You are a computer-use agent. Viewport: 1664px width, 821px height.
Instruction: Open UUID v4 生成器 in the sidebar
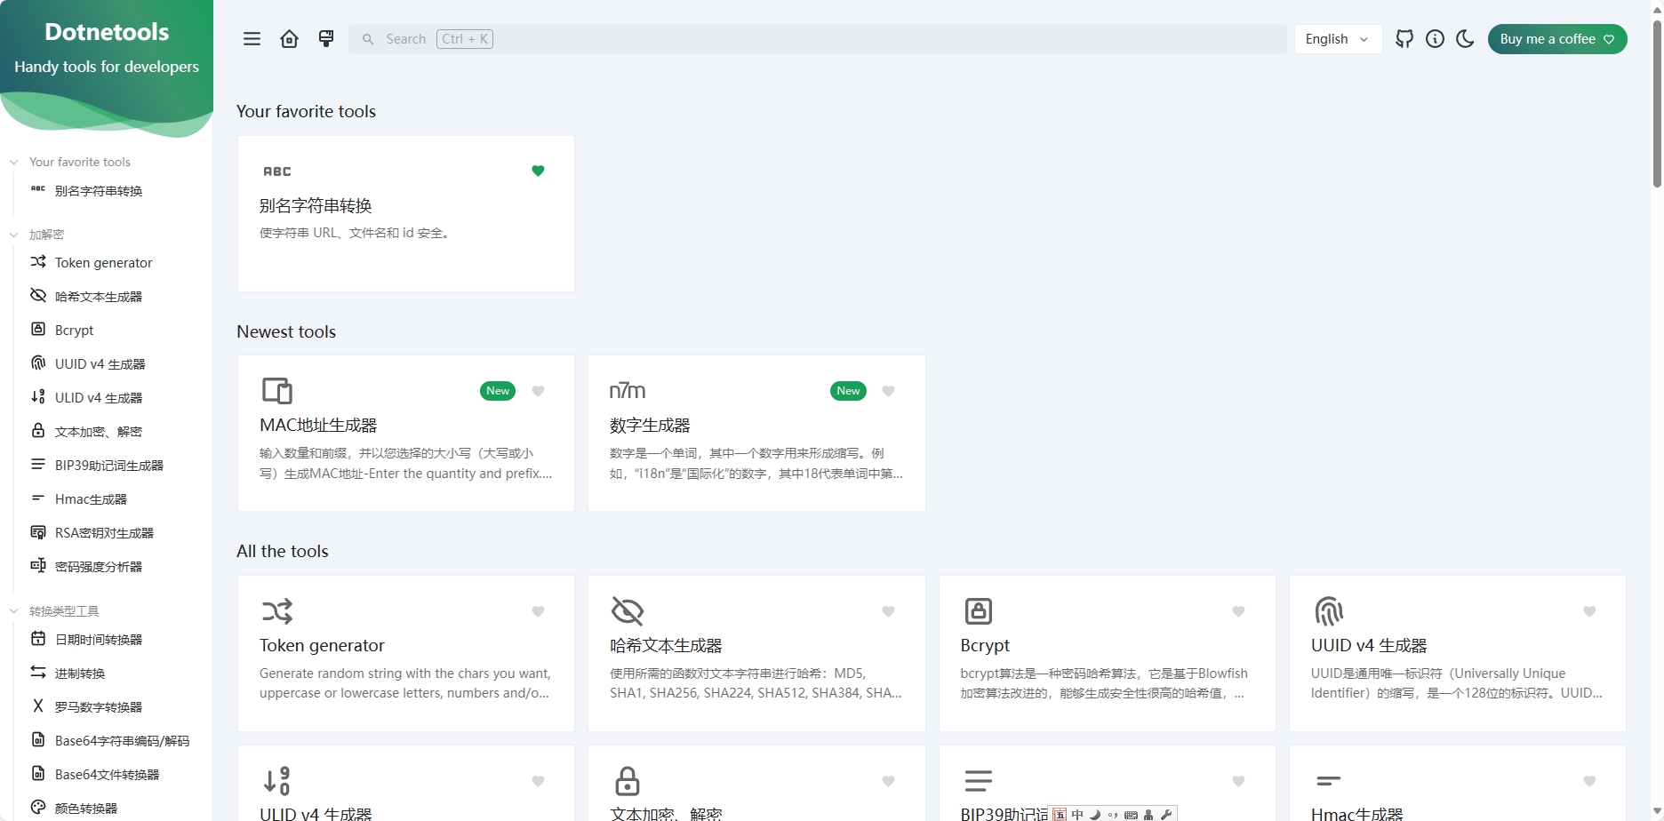click(100, 364)
